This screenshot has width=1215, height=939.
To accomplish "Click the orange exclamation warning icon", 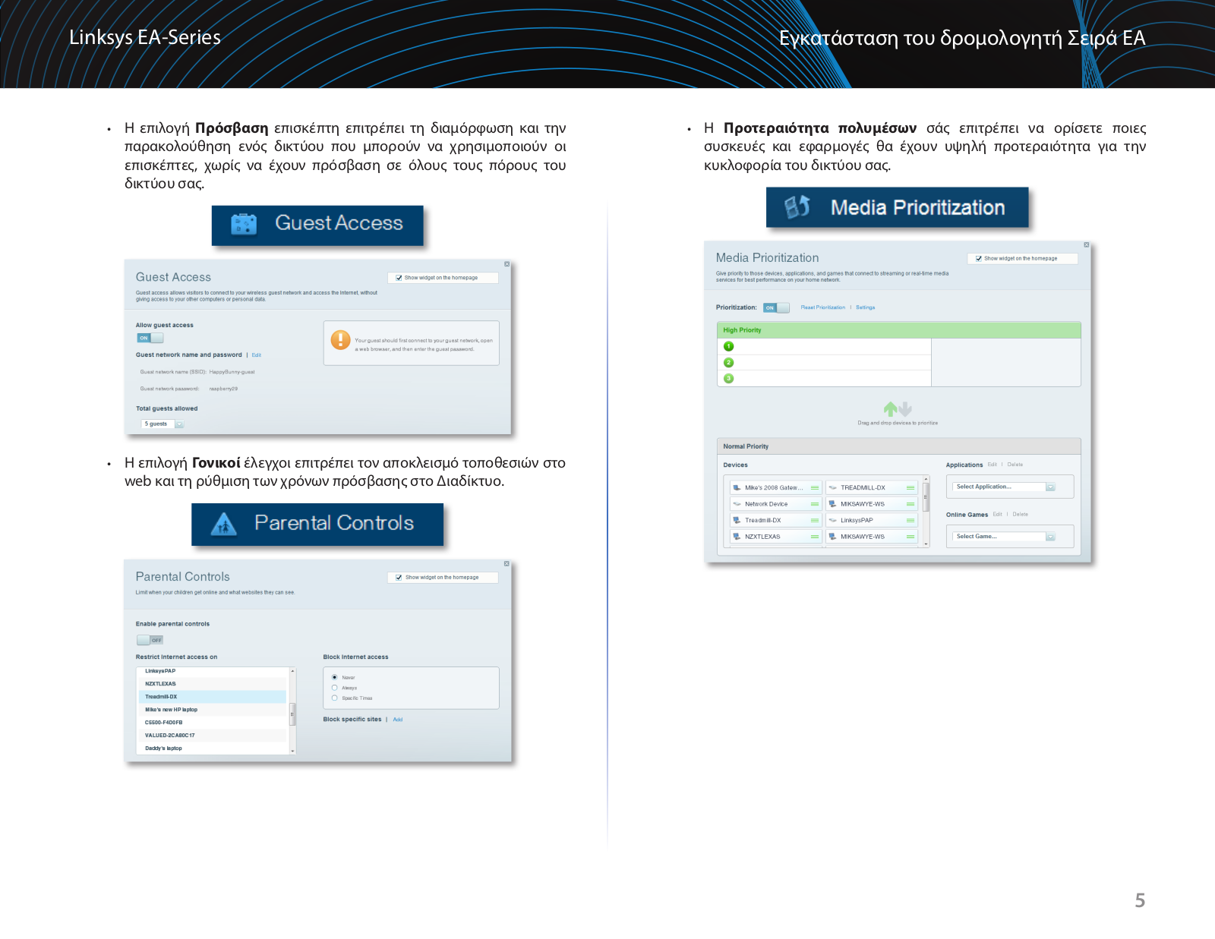I will pos(340,340).
